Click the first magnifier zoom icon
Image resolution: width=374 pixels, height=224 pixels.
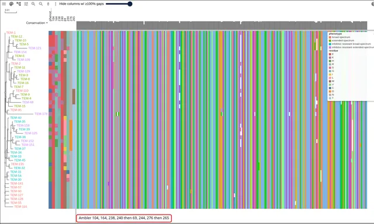33,4
